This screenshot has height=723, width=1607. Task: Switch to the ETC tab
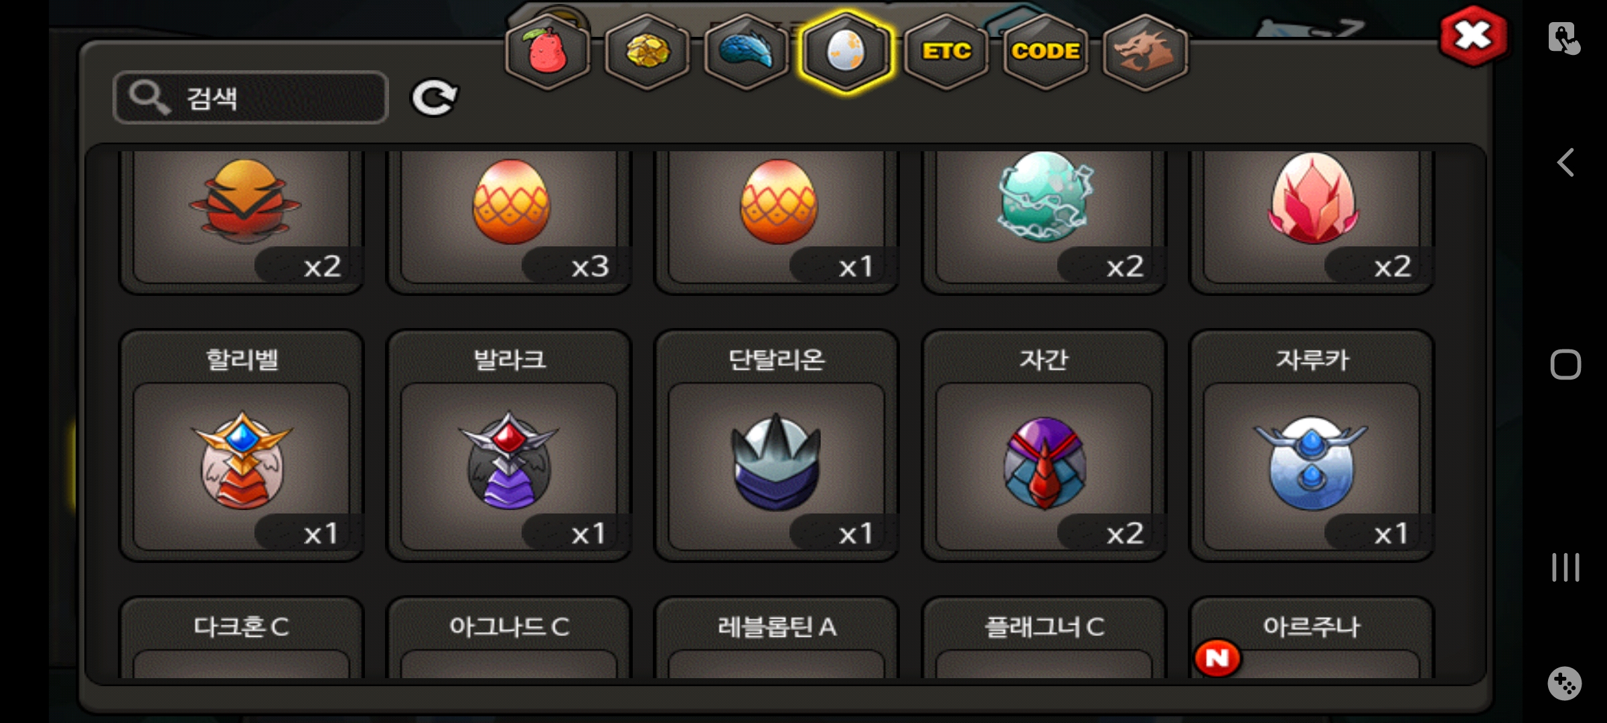[x=945, y=52]
